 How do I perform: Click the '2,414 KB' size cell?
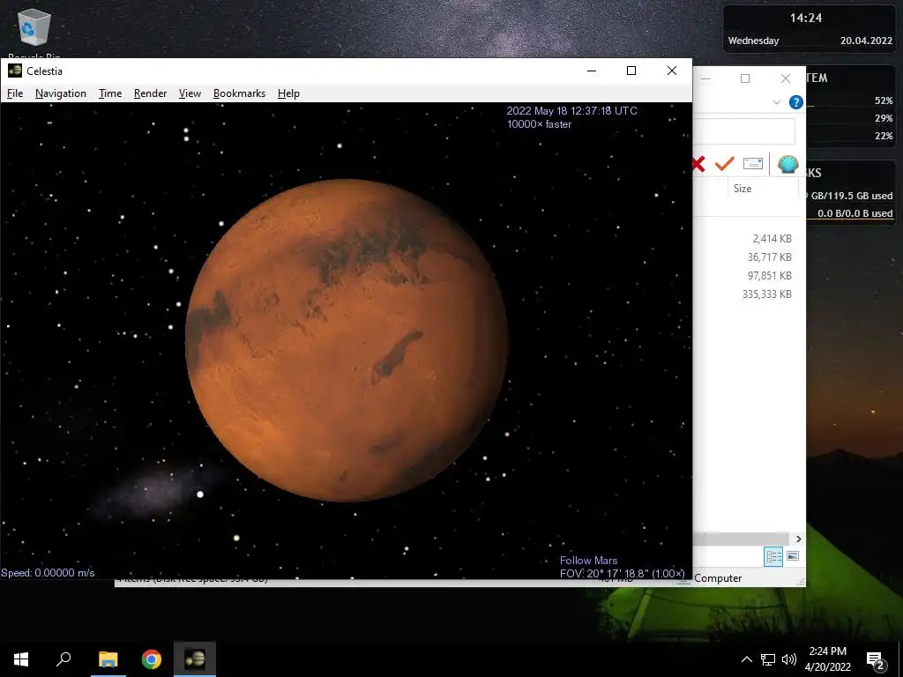(772, 238)
